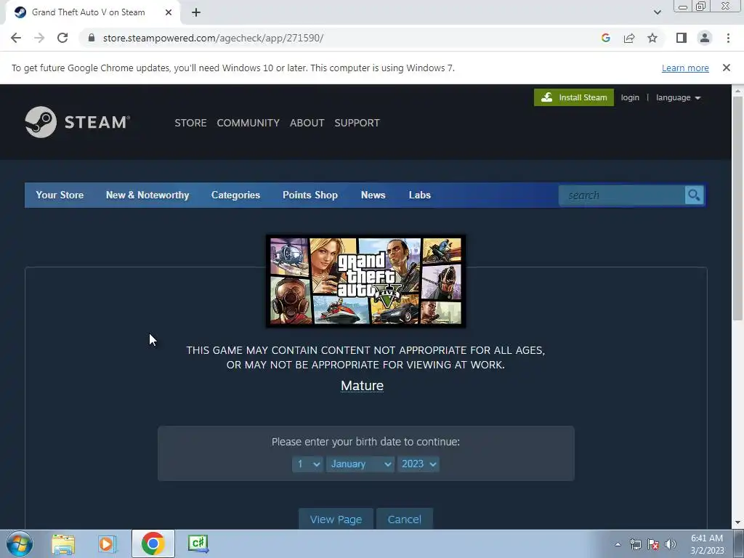Open a new tab with plus icon
744x558 pixels.
click(x=196, y=13)
